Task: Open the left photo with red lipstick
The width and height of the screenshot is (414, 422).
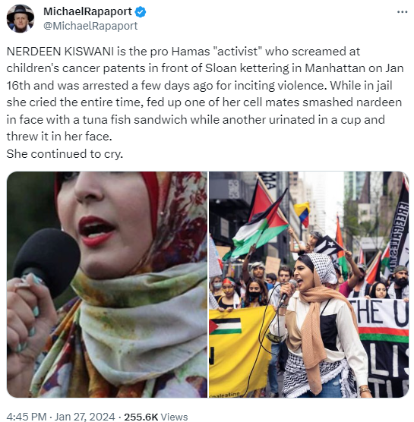Action: click(107, 285)
